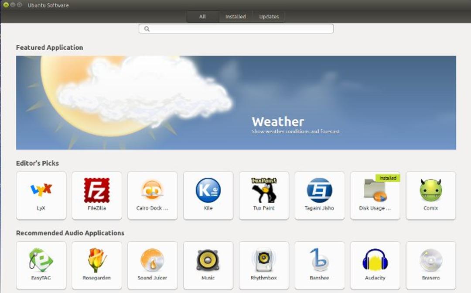
Task: Select the Rosegarden app icon
Action: [97, 260]
